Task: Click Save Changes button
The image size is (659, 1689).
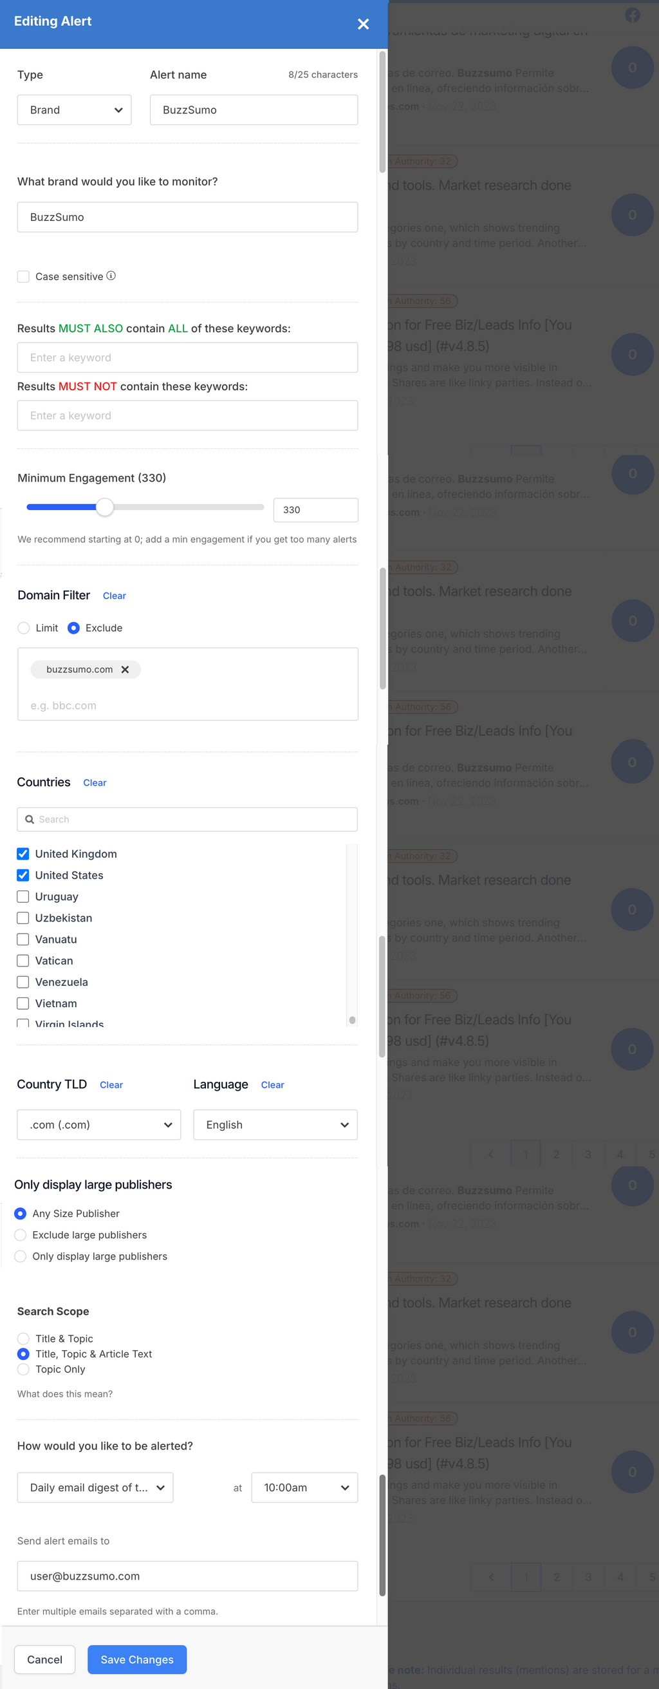Action: click(137, 1659)
